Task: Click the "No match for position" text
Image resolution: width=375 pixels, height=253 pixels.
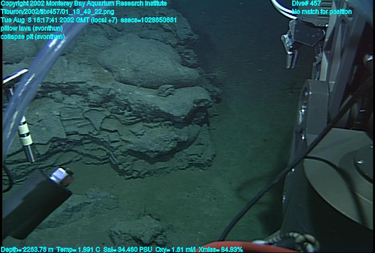Action: [322, 12]
